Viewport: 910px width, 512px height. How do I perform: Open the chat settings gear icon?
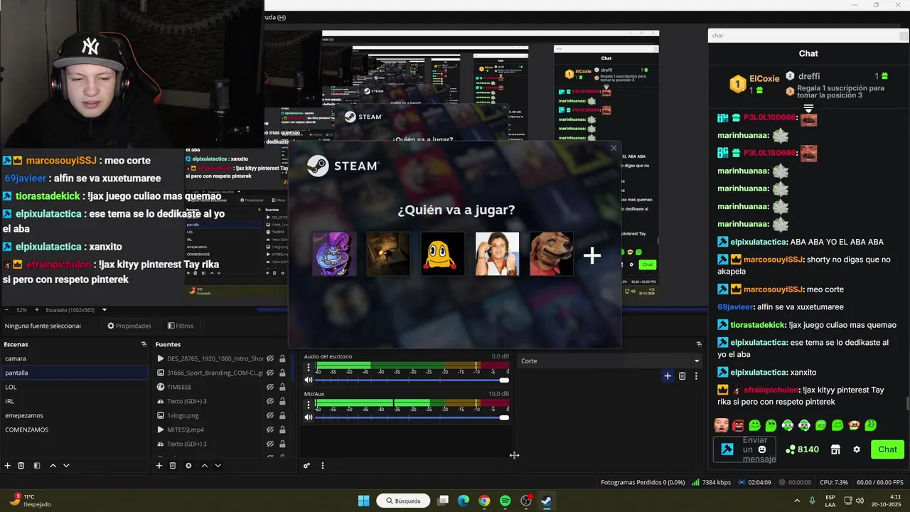(857, 449)
